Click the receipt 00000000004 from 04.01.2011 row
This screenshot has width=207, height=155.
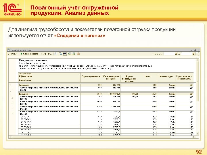coord(106,108)
